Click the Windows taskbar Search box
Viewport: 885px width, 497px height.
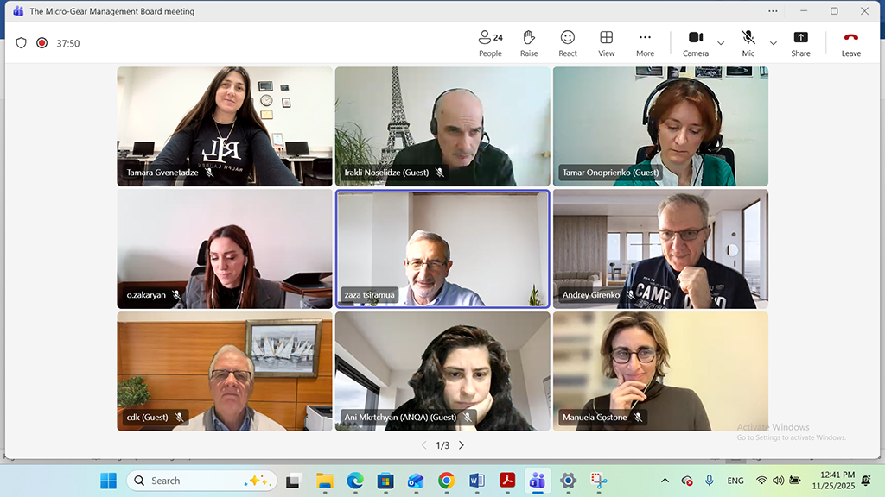(x=201, y=481)
